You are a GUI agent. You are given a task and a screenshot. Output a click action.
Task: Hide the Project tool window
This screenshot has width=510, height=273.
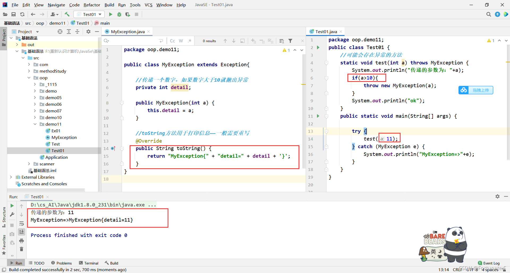[97, 32]
